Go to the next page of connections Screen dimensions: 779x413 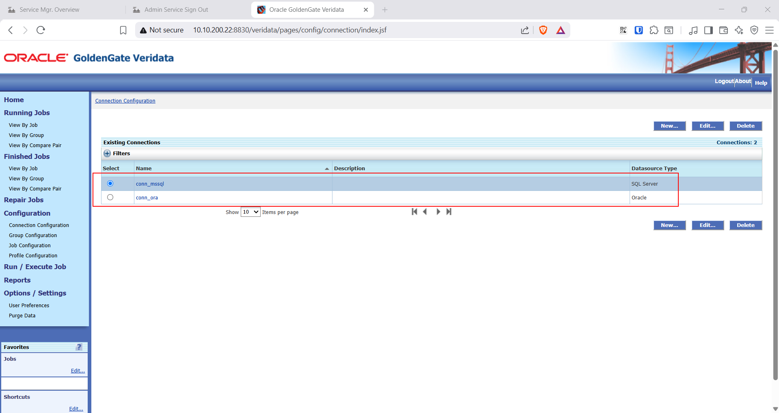click(438, 212)
